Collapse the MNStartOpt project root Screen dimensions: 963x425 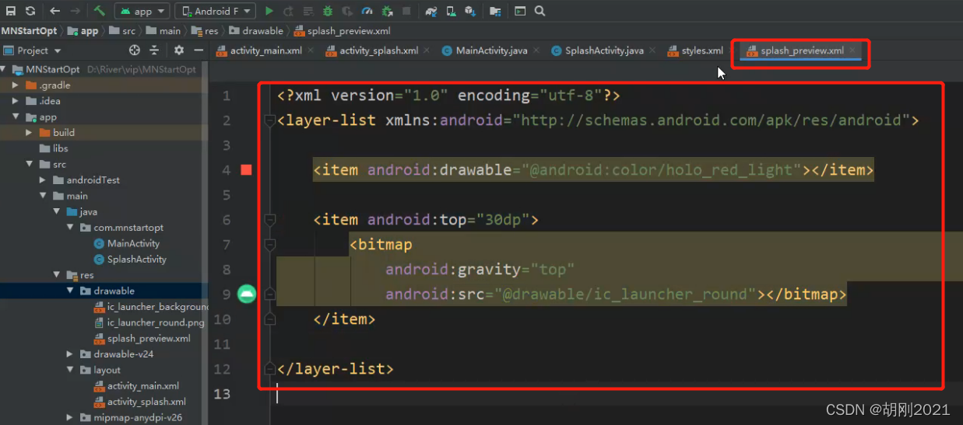coord(5,69)
